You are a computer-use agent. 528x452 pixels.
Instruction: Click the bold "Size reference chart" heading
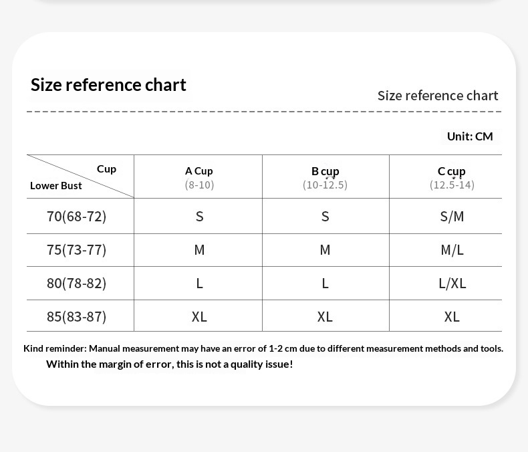pyautogui.click(x=108, y=85)
